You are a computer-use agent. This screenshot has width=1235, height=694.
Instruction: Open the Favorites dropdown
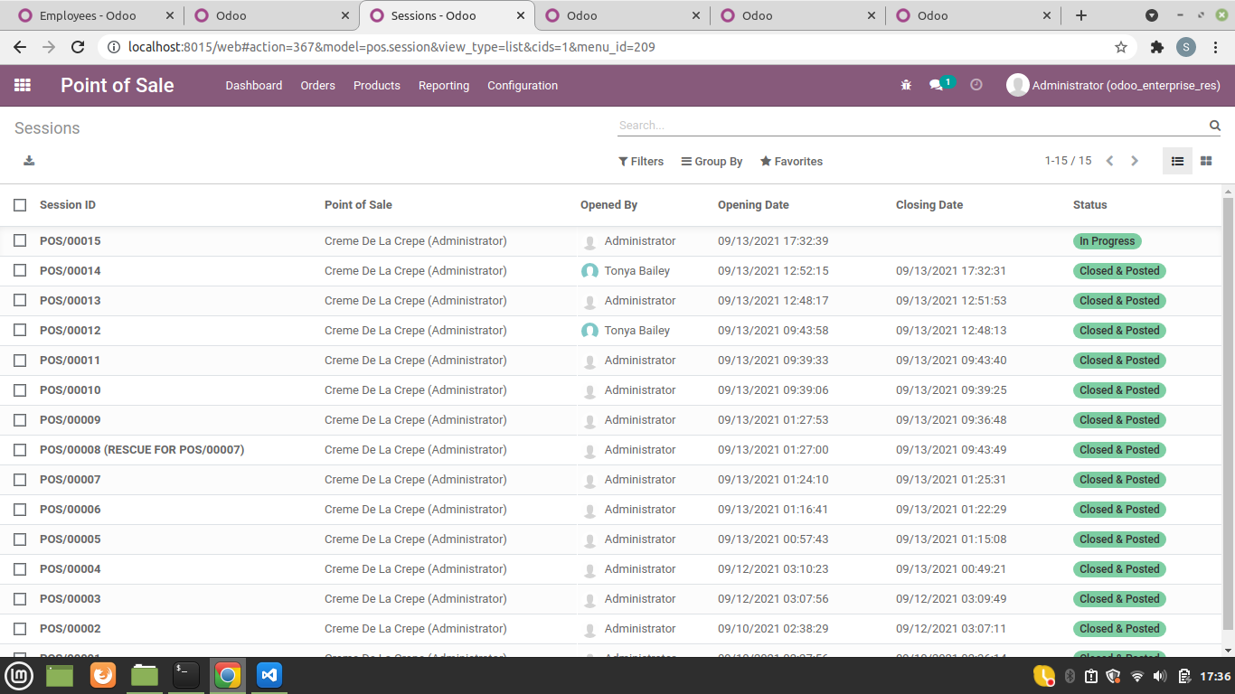791,161
